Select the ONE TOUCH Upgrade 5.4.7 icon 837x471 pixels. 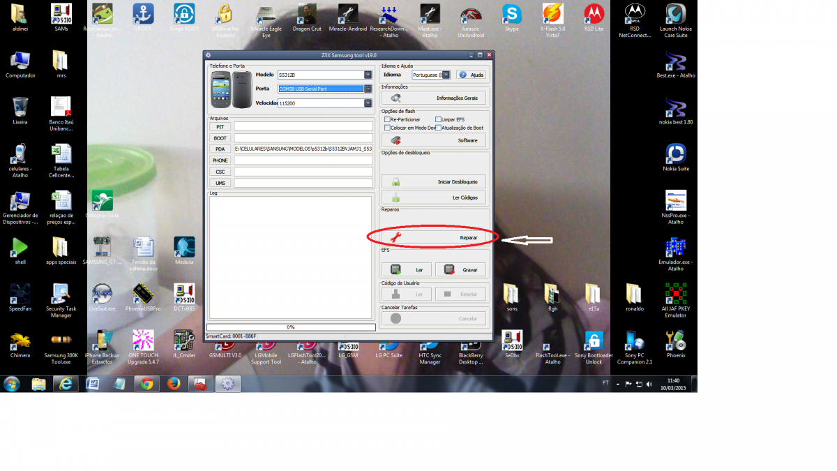[144, 347]
